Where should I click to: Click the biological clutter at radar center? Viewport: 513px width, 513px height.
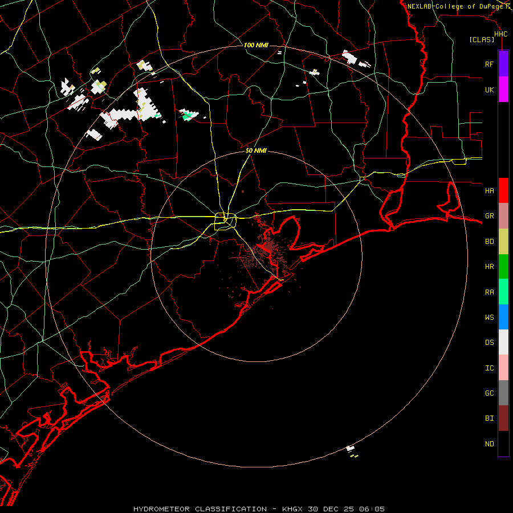tap(268, 247)
